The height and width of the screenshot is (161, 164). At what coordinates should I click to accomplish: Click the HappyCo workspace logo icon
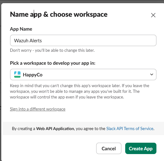pyautogui.click(x=17, y=75)
